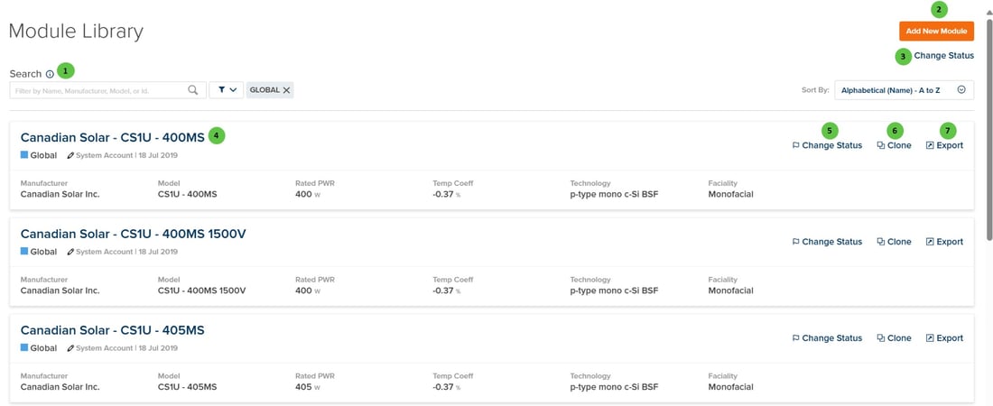This screenshot has width=993, height=406.
Task: Click Model value CS1U - 400MS 1500V
Action: point(201,291)
